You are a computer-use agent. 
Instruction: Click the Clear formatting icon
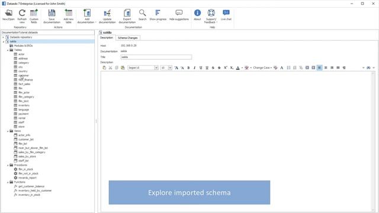(275, 68)
